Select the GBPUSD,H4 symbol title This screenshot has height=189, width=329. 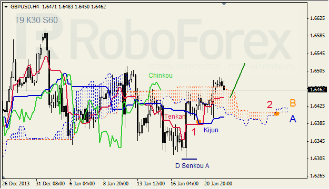(x=25, y=7)
